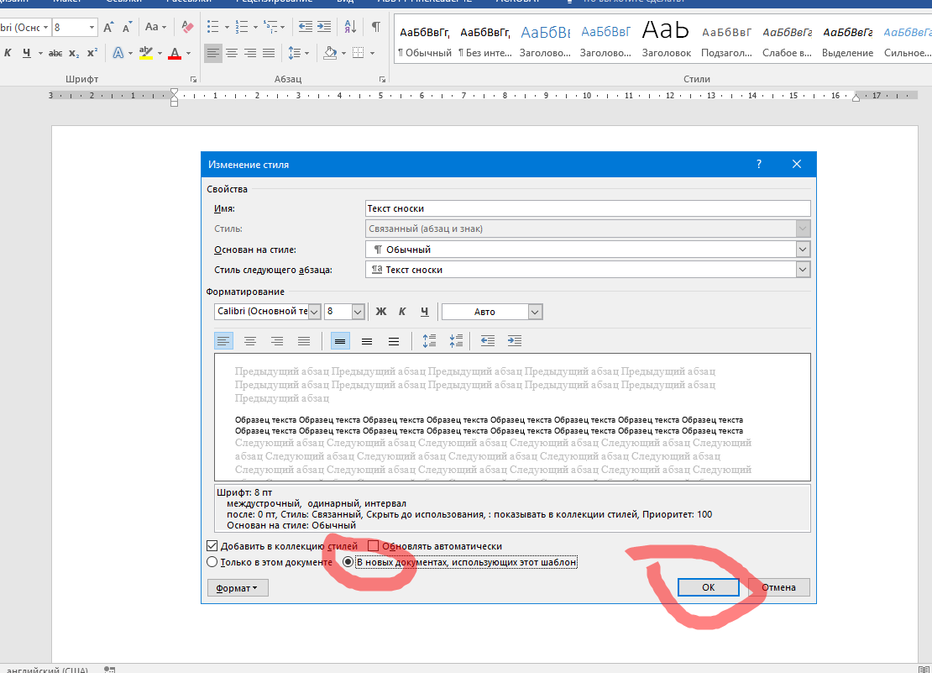
Task: Apply underline Ч in style dialog
Action: [424, 312]
